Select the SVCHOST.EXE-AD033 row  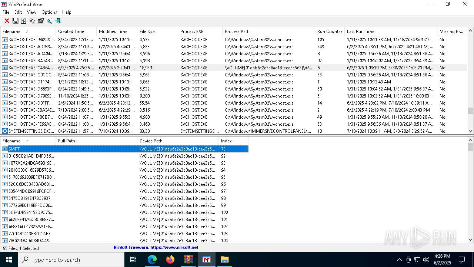click(x=234, y=47)
